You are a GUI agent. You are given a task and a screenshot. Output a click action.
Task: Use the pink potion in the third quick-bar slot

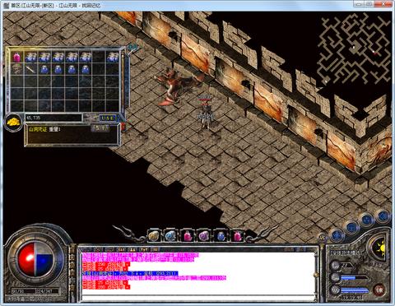tap(188, 235)
